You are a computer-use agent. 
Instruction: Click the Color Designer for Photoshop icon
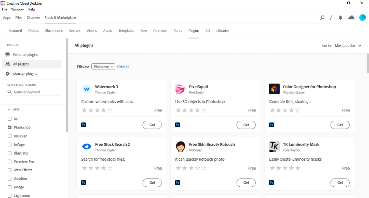coord(274,89)
